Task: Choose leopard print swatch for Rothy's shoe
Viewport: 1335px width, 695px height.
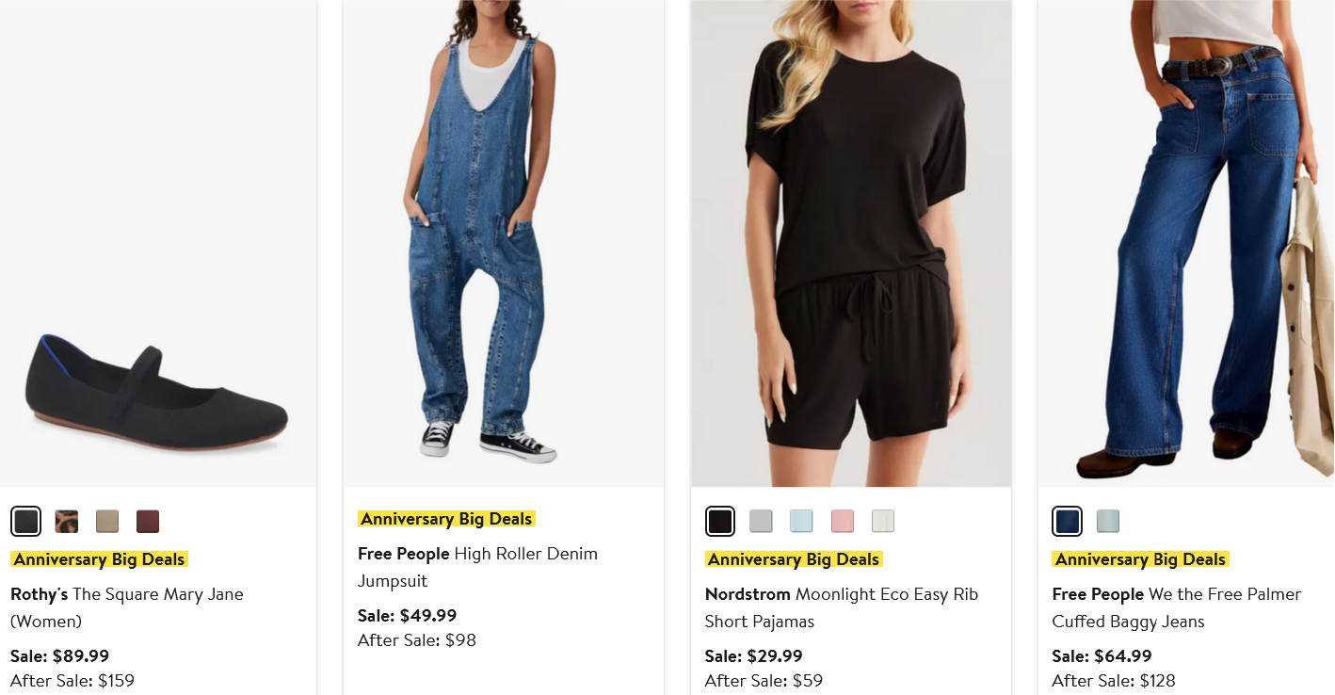Action: [x=67, y=521]
